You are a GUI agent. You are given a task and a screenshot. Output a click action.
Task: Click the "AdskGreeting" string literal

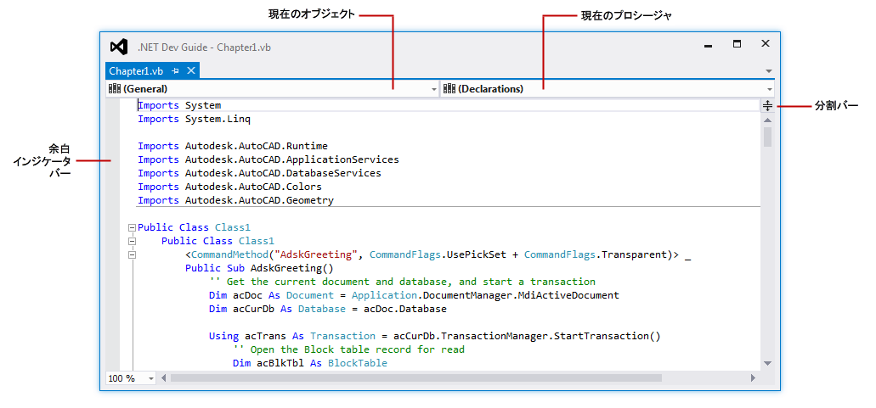point(316,254)
